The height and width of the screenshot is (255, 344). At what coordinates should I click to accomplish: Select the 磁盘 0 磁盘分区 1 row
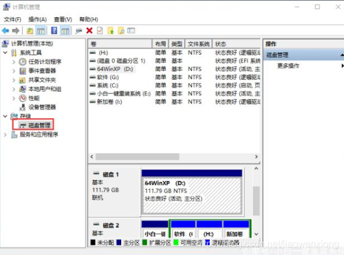175,61
